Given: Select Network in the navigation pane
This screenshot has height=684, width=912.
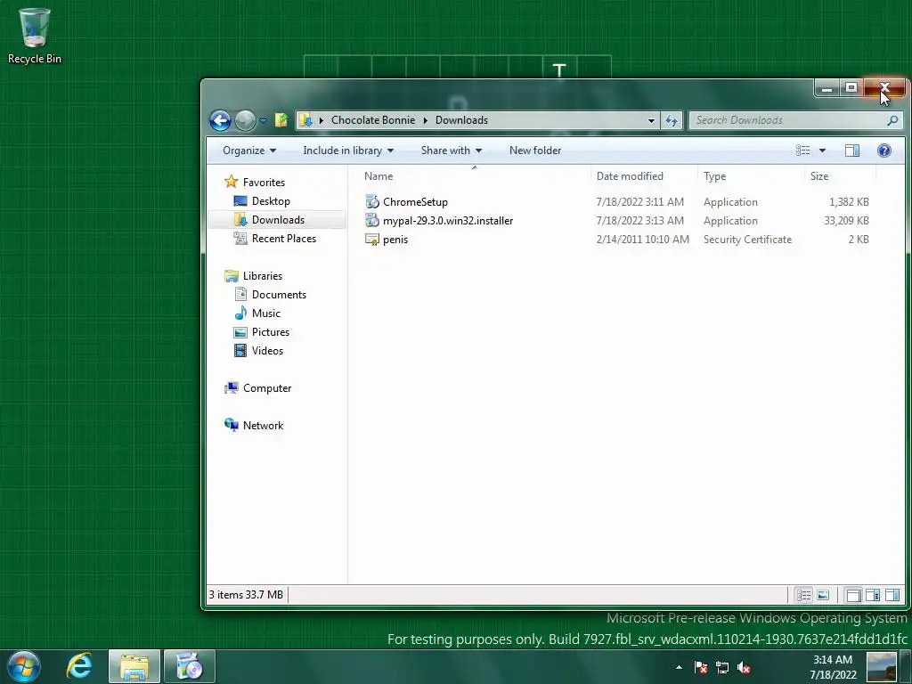Looking at the screenshot, I should 263,425.
